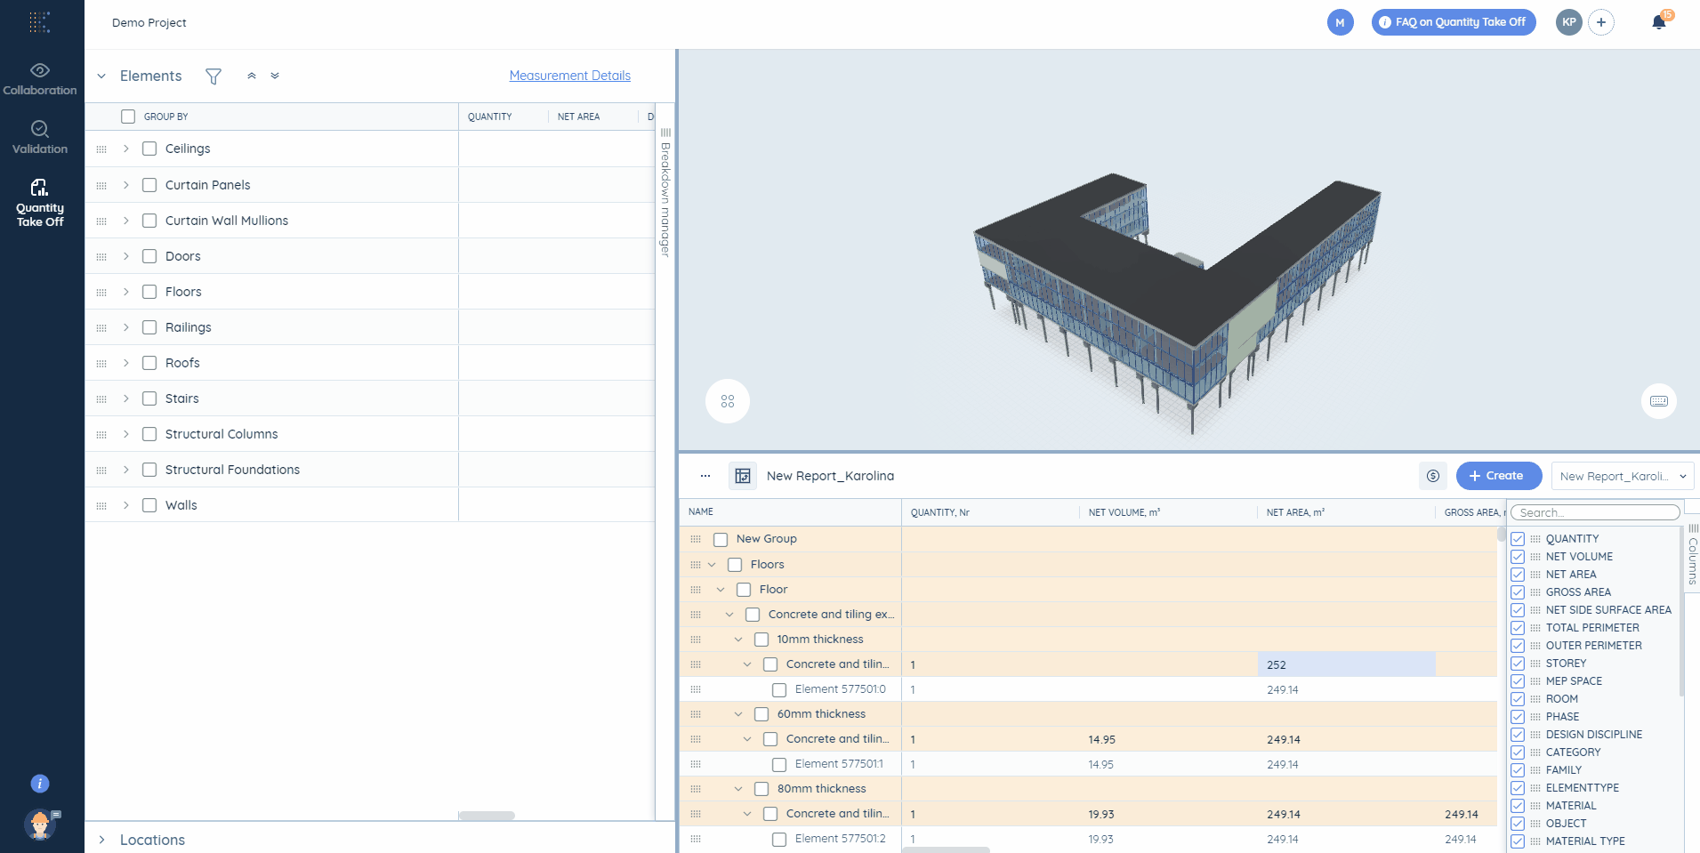Uncheck the TOTAL PERIMETER column checkbox
Image resolution: width=1700 pixels, height=853 pixels.
tap(1518, 628)
